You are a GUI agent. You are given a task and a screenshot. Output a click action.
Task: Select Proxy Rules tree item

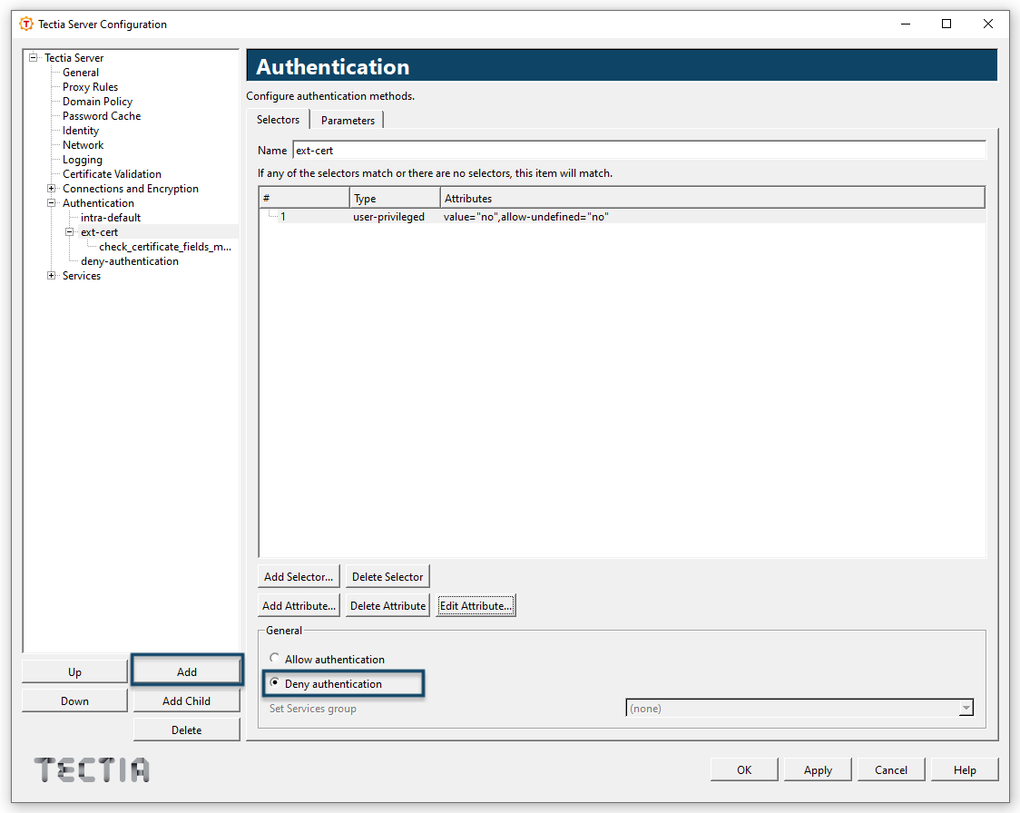[x=91, y=86]
